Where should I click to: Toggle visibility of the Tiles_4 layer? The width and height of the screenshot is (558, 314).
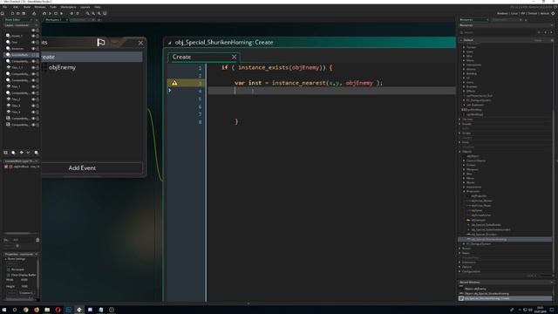point(33,112)
